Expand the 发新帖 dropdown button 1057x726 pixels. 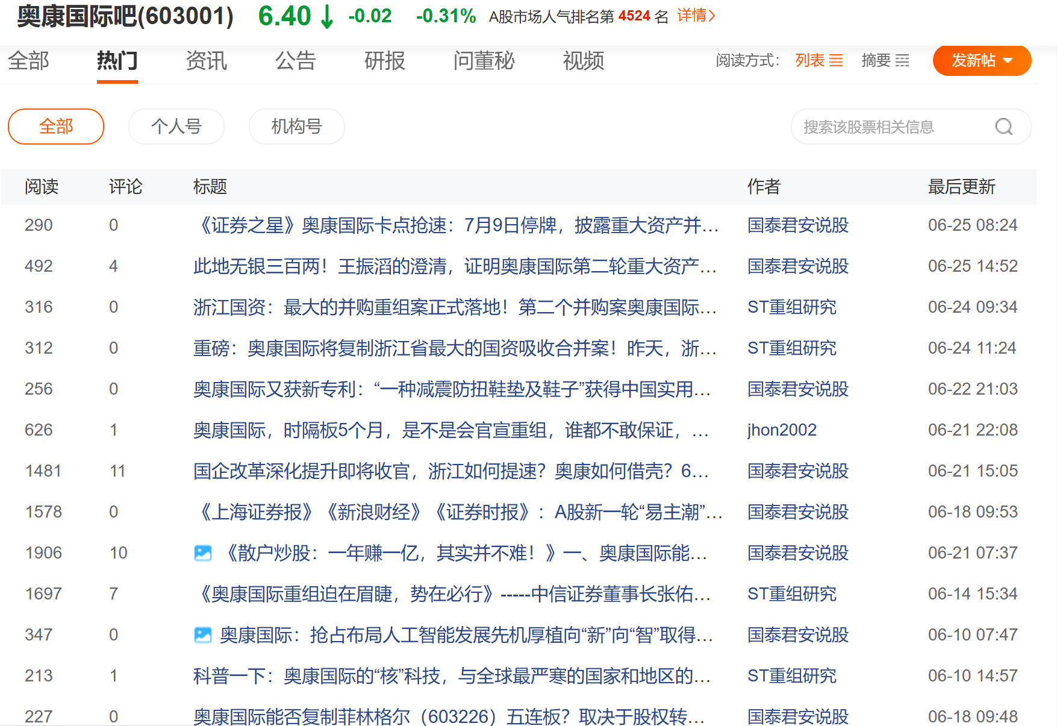(x=982, y=60)
